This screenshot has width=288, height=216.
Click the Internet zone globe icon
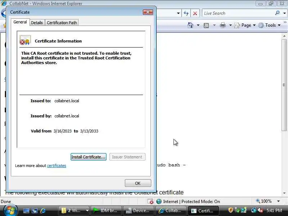(x=159, y=202)
